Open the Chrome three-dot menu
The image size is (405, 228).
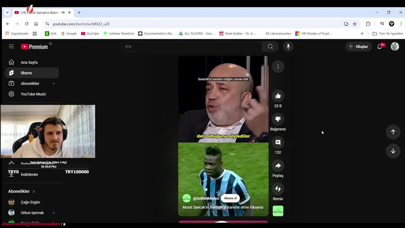point(401,24)
